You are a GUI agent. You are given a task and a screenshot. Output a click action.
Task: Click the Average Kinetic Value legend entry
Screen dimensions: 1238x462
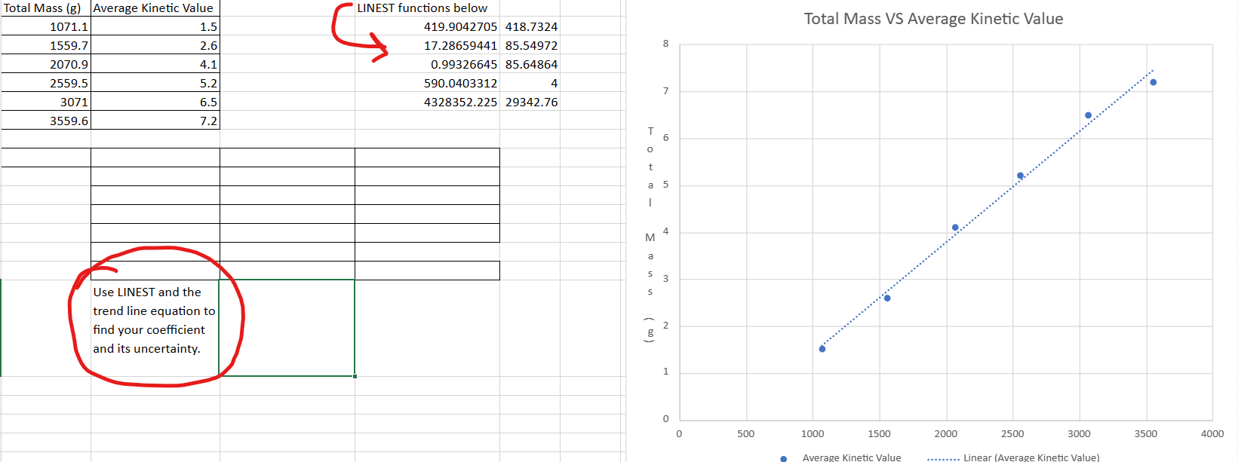pyautogui.click(x=840, y=457)
